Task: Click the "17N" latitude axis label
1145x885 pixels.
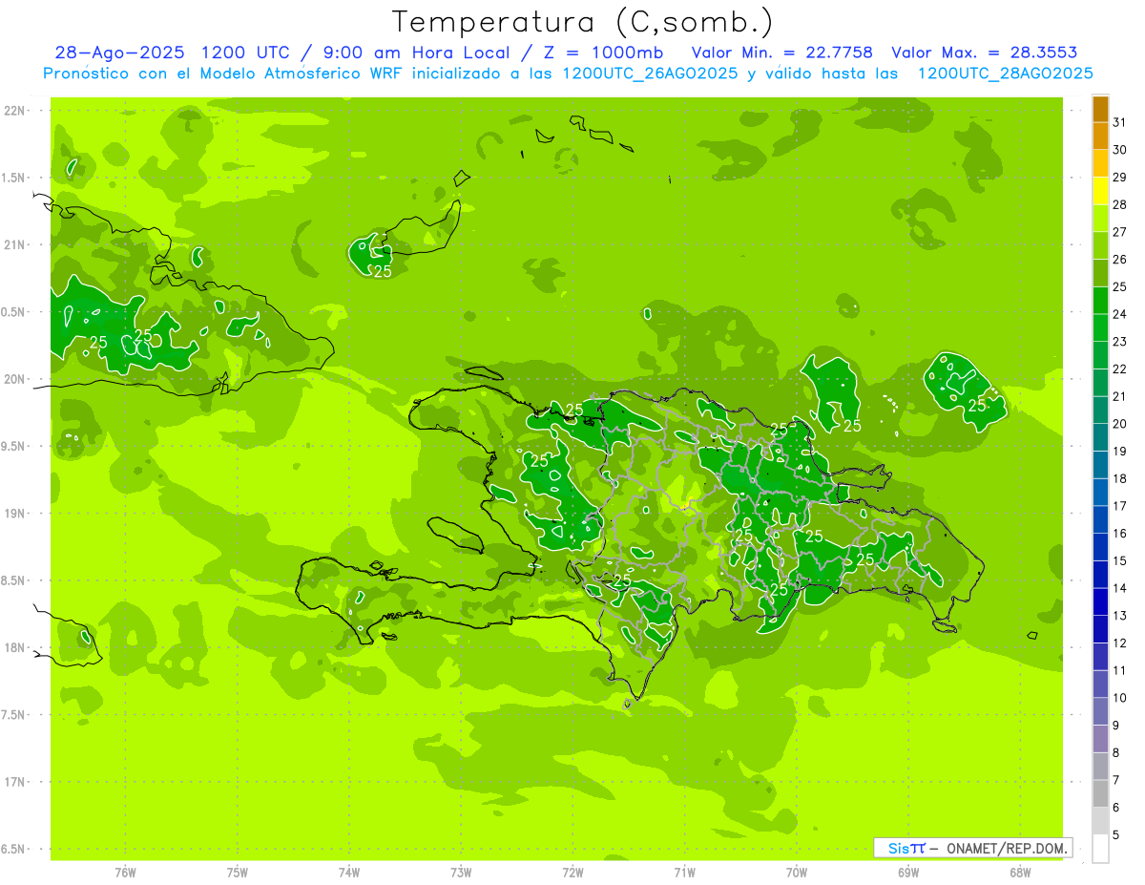Action: (14, 782)
